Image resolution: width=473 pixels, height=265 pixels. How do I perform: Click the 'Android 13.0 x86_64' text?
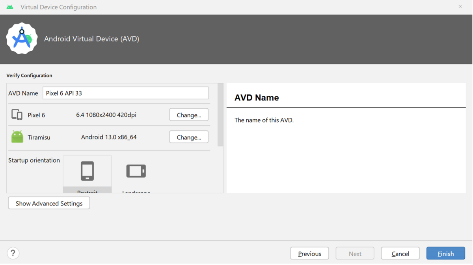click(x=109, y=137)
